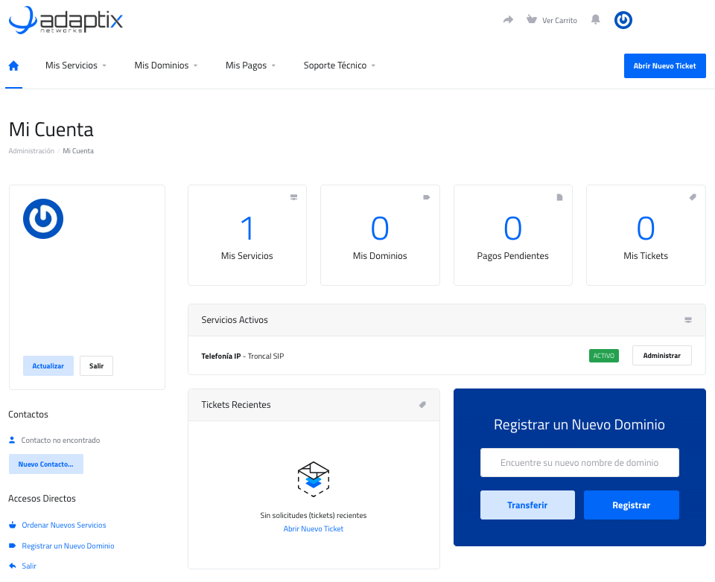
Task: Expand the Mis Servicios dropdown menu
Action: [x=76, y=65]
